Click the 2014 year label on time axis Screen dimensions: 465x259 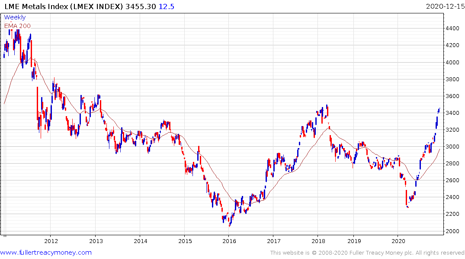(141, 241)
